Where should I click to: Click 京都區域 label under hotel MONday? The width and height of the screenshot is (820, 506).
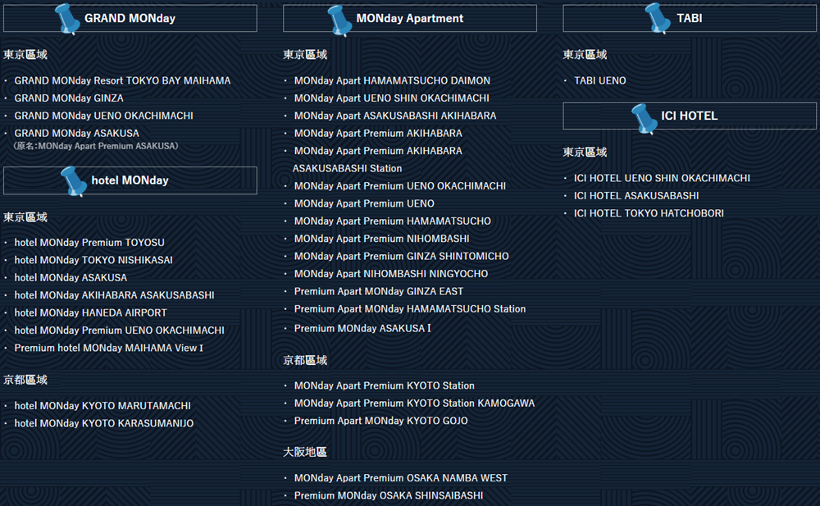(x=25, y=381)
